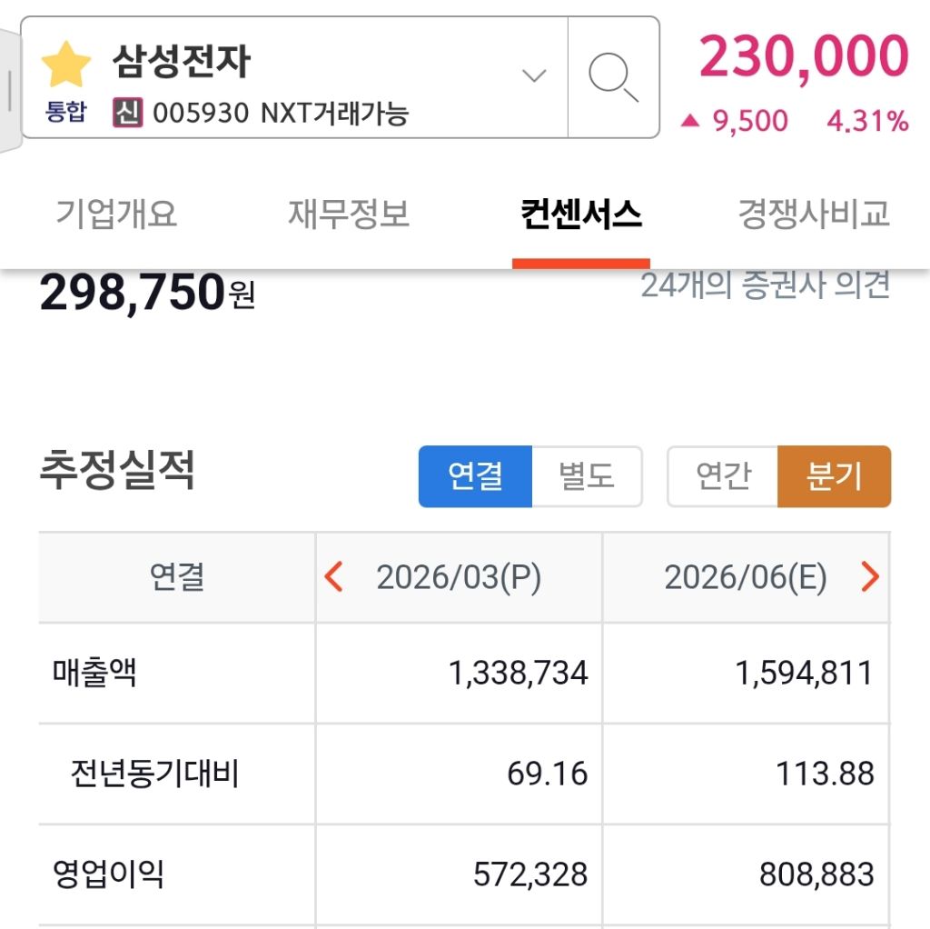Image resolution: width=930 pixels, height=929 pixels.
Task: Open stock search with magnifier icon
Action: [x=613, y=77]
